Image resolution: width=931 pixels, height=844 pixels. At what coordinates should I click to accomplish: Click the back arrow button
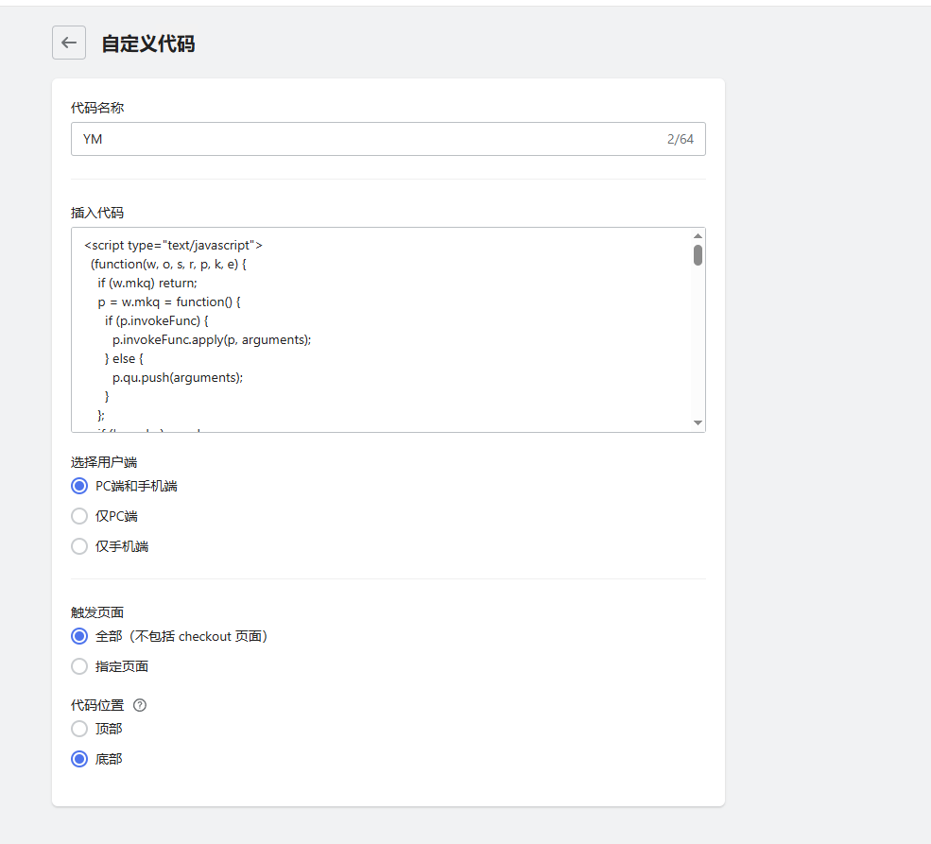(x=69, y=43)
